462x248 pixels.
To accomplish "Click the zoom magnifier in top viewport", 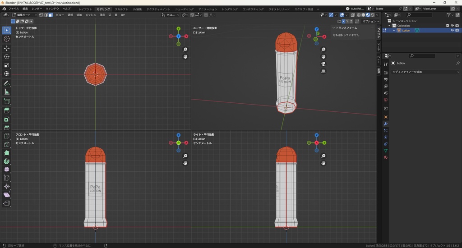I will [x=185, y=50].
